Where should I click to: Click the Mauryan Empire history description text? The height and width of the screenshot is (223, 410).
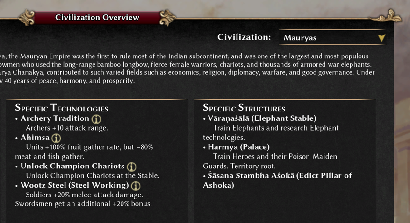pos(187,68)
